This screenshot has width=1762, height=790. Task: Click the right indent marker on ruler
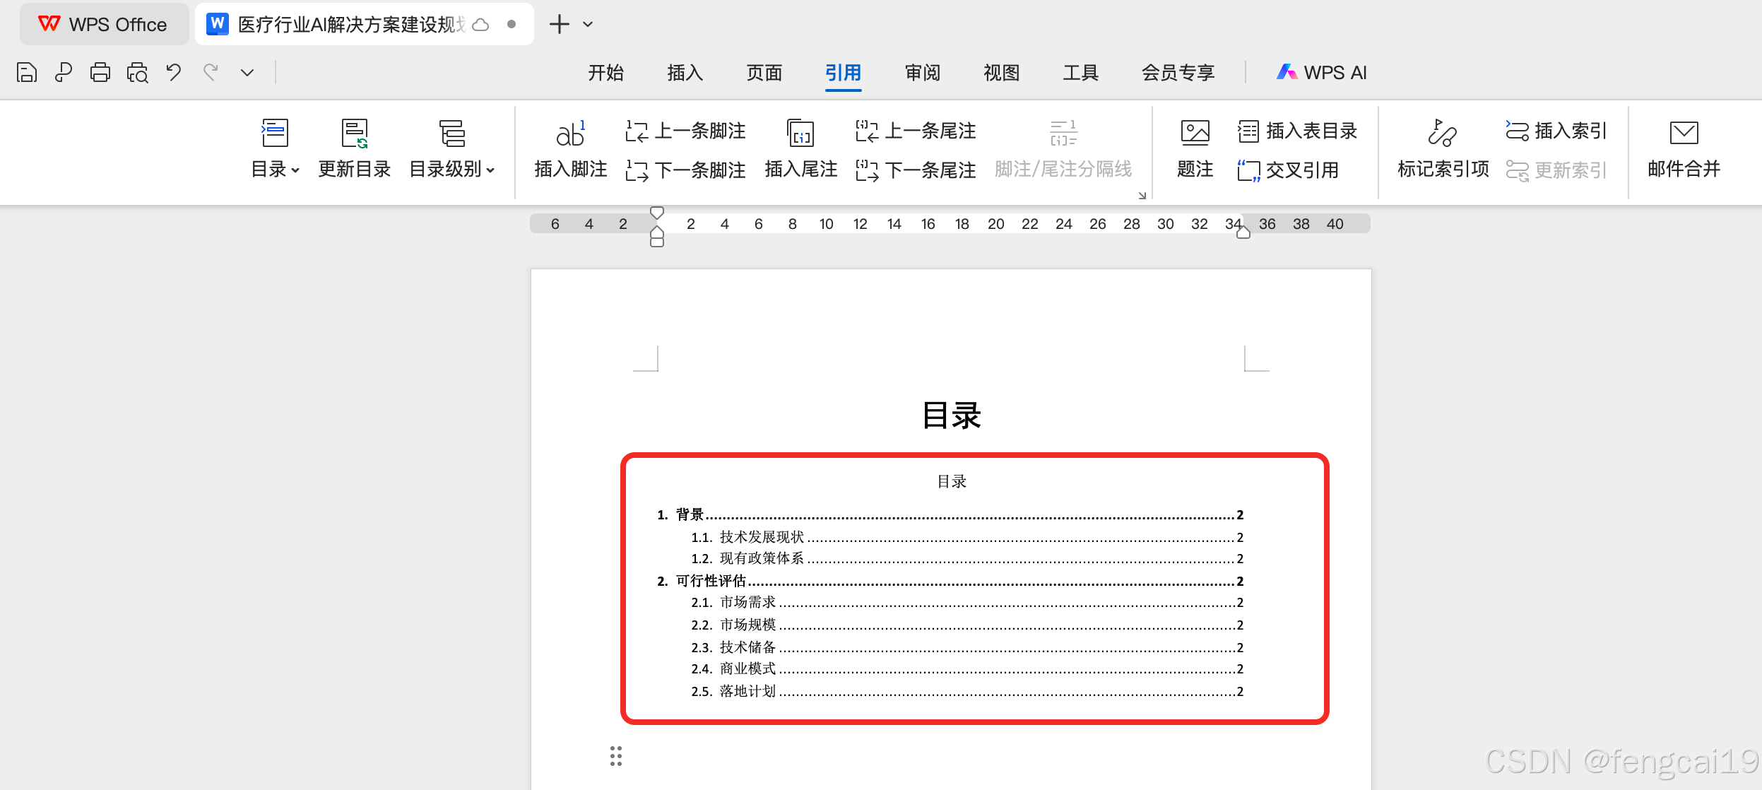1243,232
